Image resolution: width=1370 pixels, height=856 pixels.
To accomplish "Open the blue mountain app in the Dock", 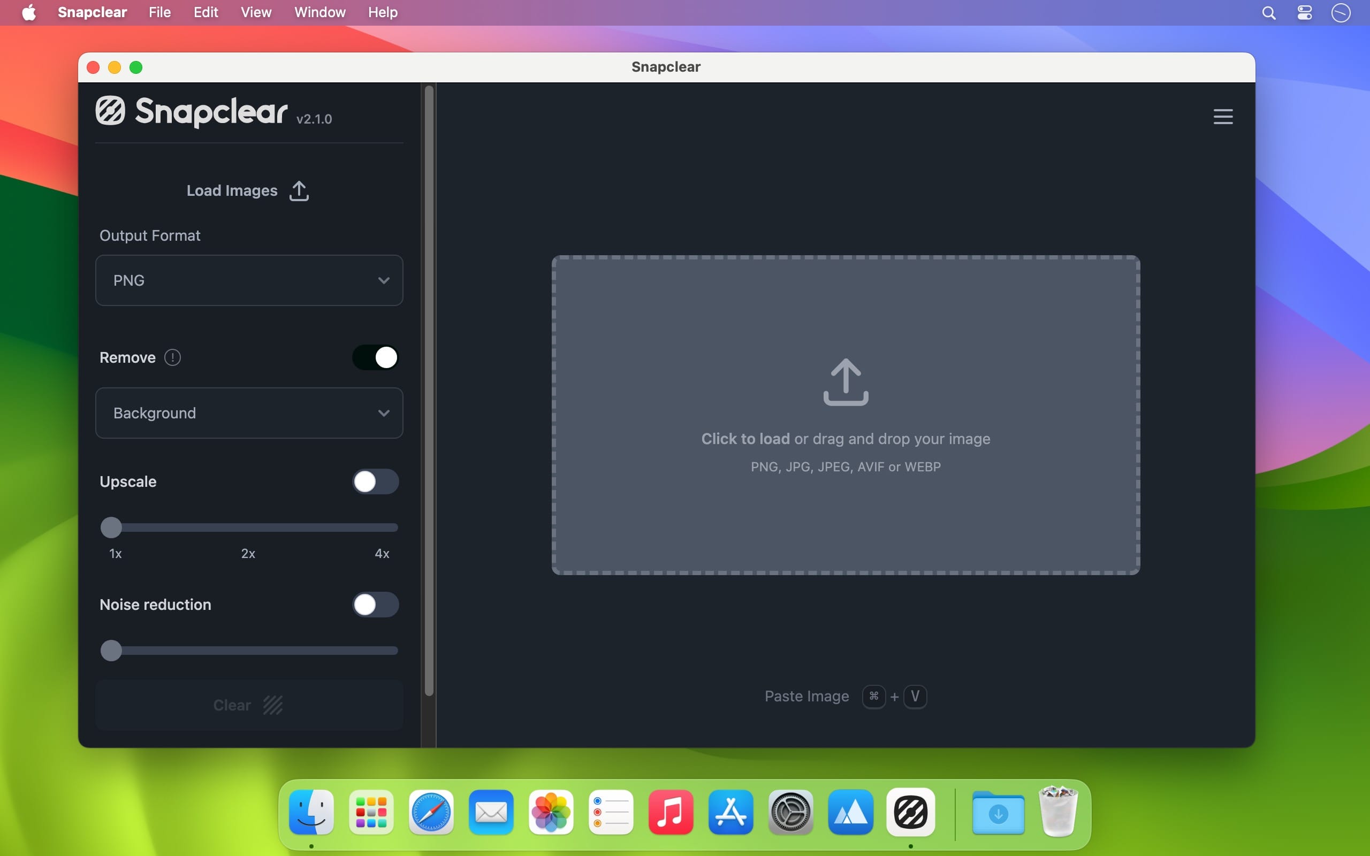I will tap(851, 813).
